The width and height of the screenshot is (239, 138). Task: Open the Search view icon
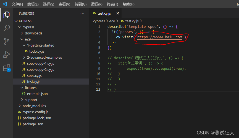[x=7, y=28]
